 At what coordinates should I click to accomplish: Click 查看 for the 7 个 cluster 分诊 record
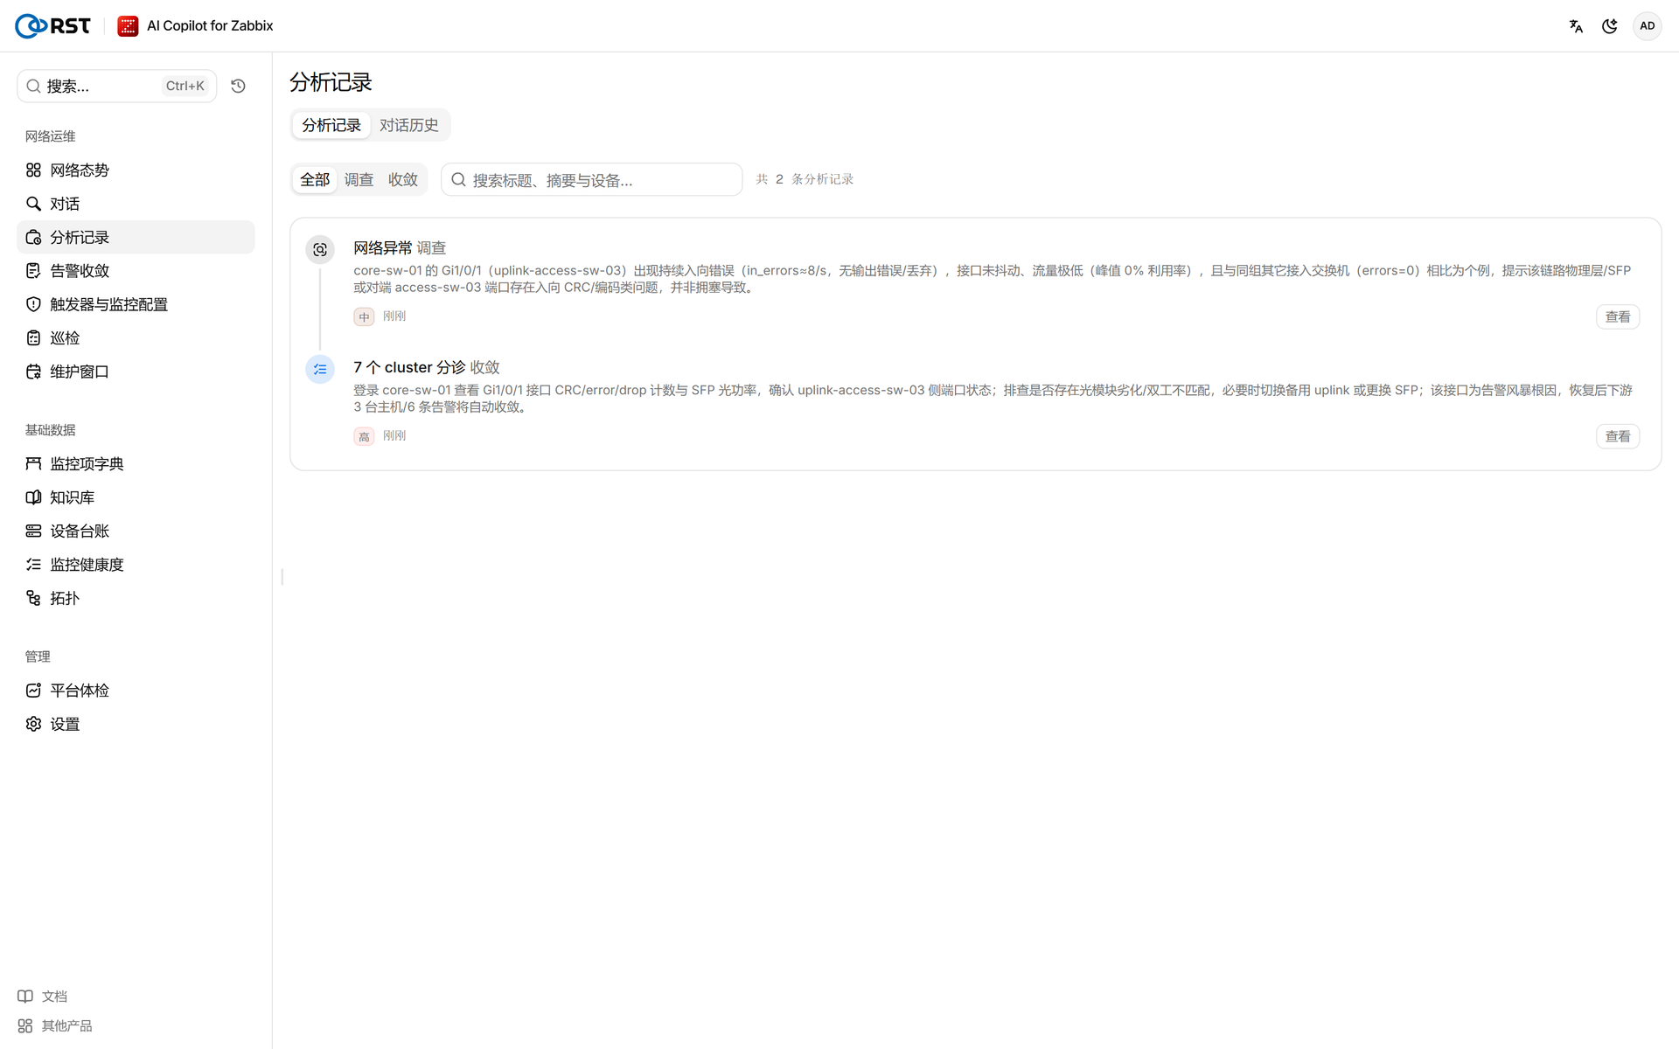click(x=1618, y=436)
